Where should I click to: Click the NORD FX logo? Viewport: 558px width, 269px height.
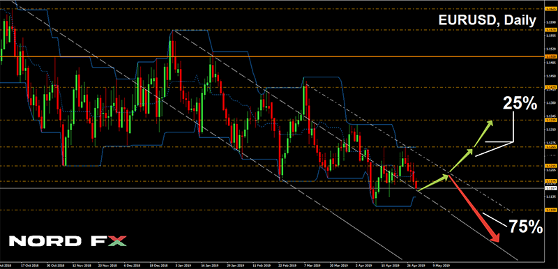68,240
